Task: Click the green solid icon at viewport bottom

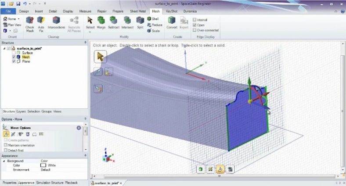Action: (x=201, y=169)
